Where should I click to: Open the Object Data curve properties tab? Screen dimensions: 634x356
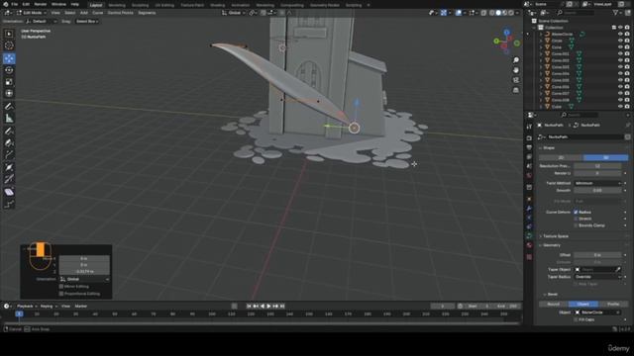529,235
